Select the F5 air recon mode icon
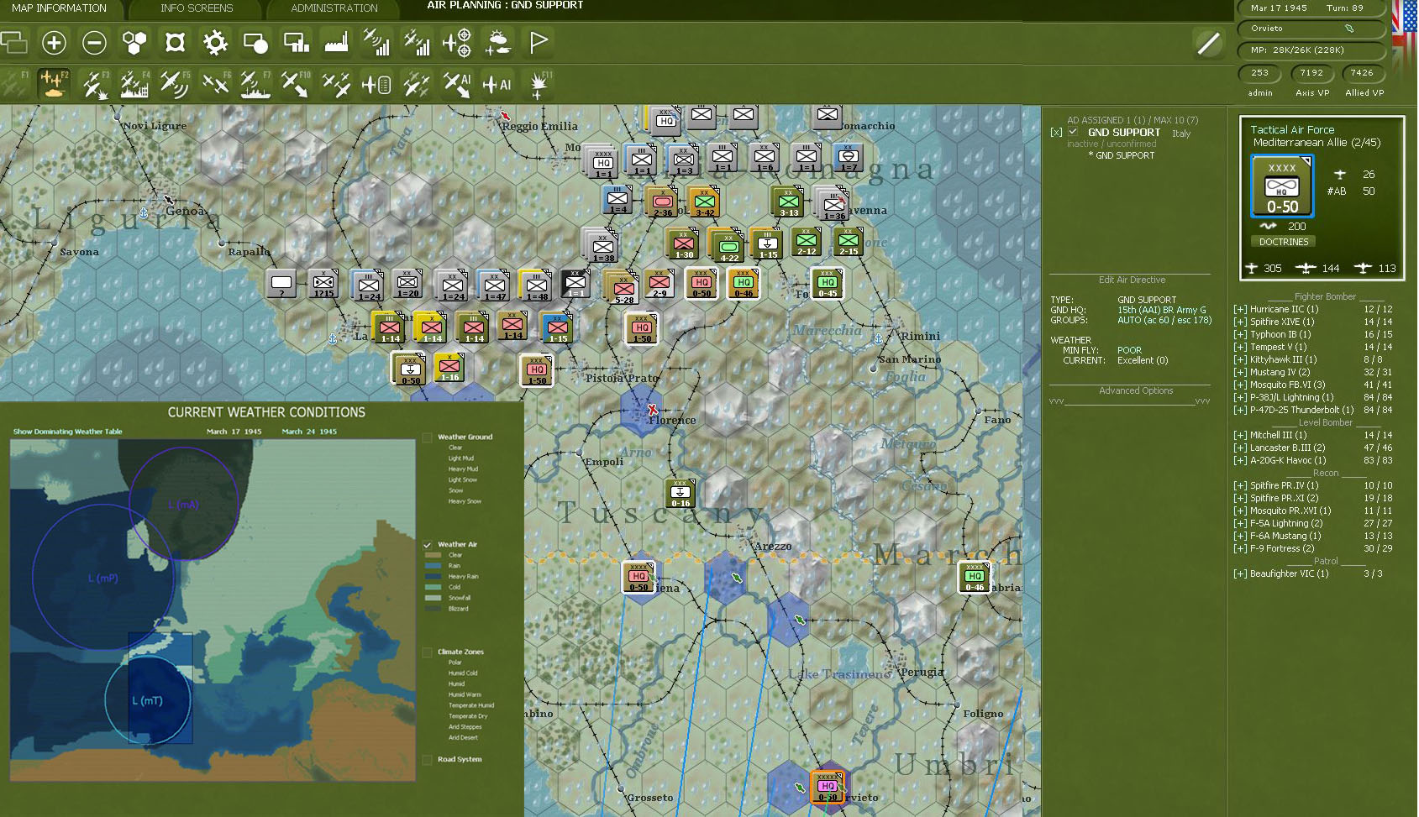The height and width of the screenshot is (817, 1419). click(x=175, y=84)
